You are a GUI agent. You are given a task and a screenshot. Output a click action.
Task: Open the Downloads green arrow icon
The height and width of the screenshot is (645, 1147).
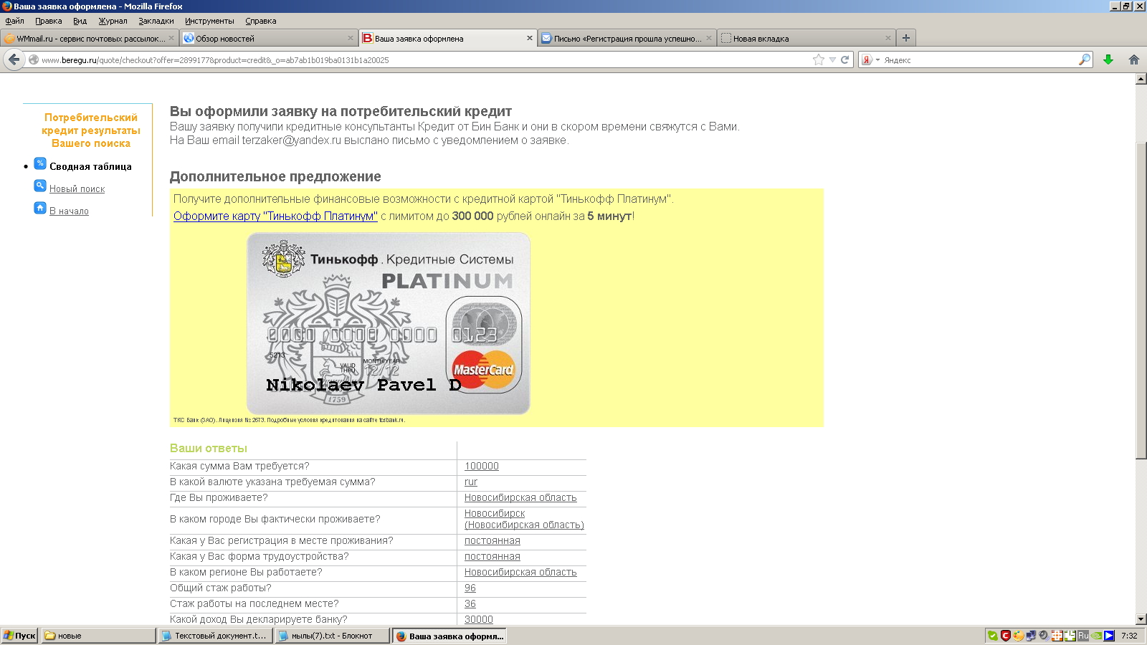tap(1108, 60)
